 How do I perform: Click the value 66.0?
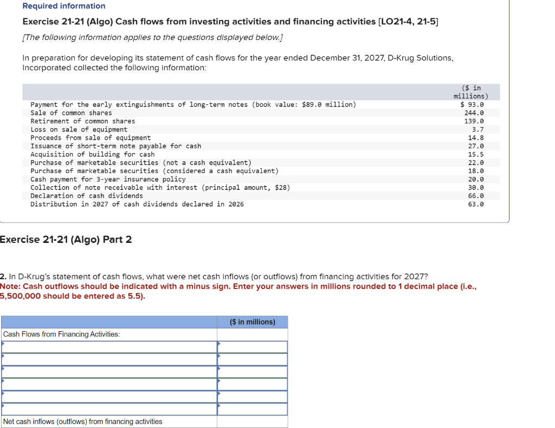(476, 196)
